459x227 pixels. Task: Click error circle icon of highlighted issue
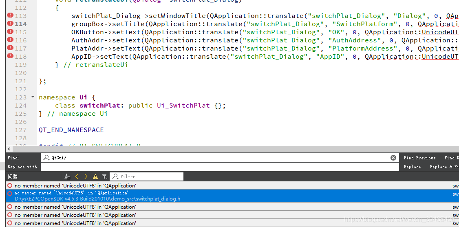click(10, 193)
